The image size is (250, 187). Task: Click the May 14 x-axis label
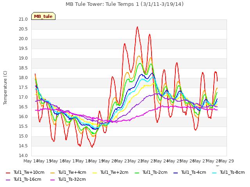pos(31,161)
